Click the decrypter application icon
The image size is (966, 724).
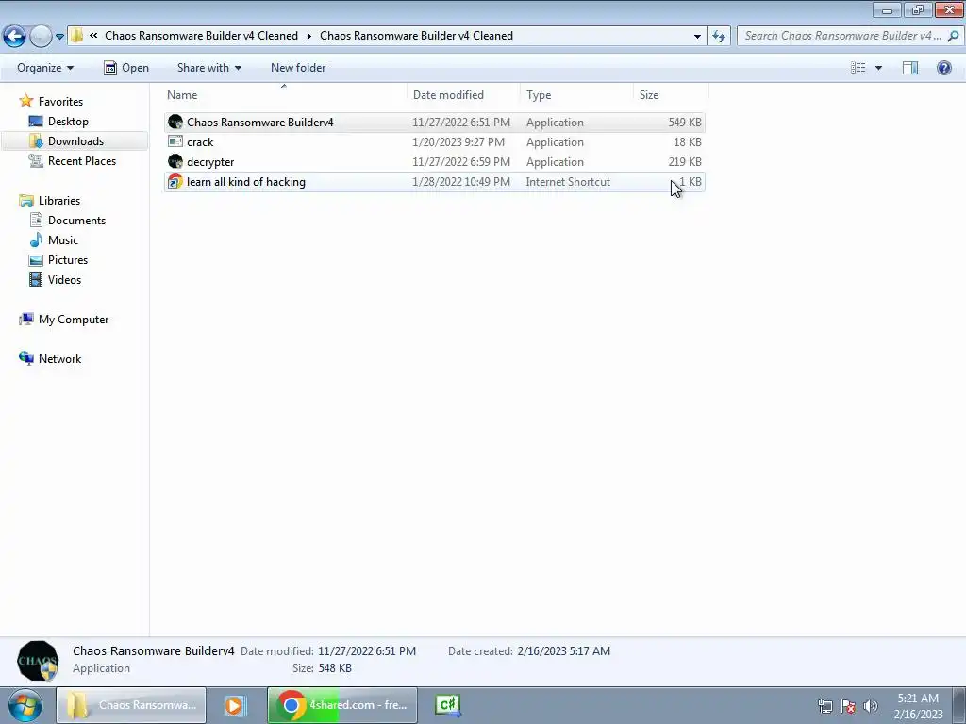pyautogui.click(x=175, y=161)
